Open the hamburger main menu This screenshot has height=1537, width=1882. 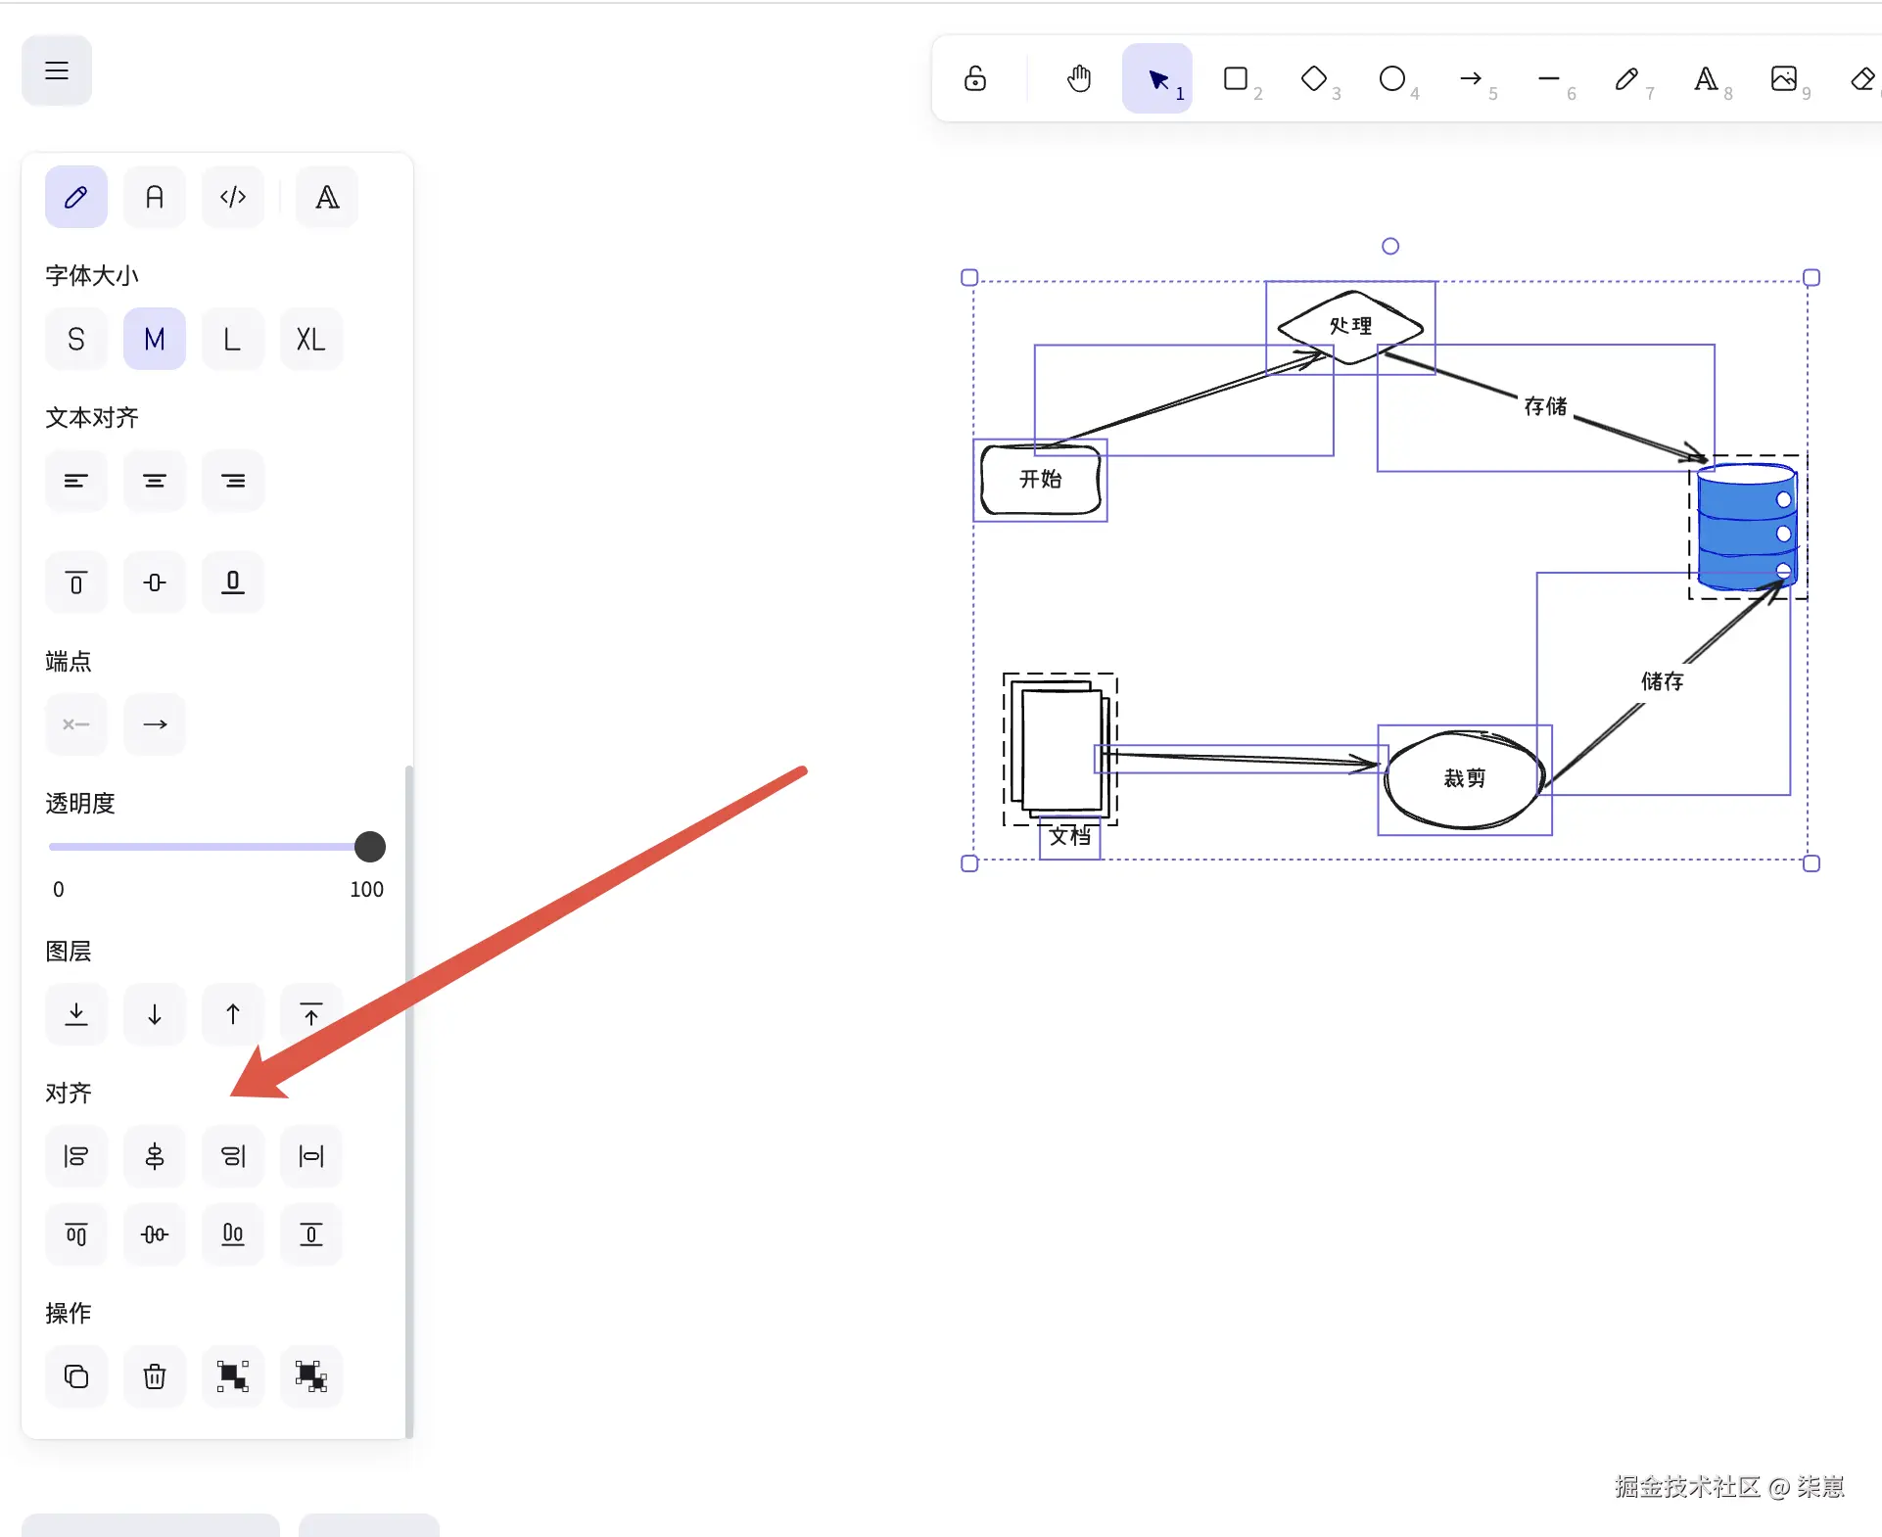coord(57,70)
